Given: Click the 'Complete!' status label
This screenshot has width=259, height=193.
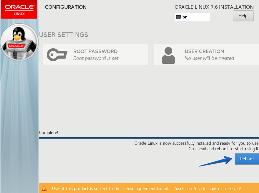Looking at the screenshot, I should click(48, 132).
